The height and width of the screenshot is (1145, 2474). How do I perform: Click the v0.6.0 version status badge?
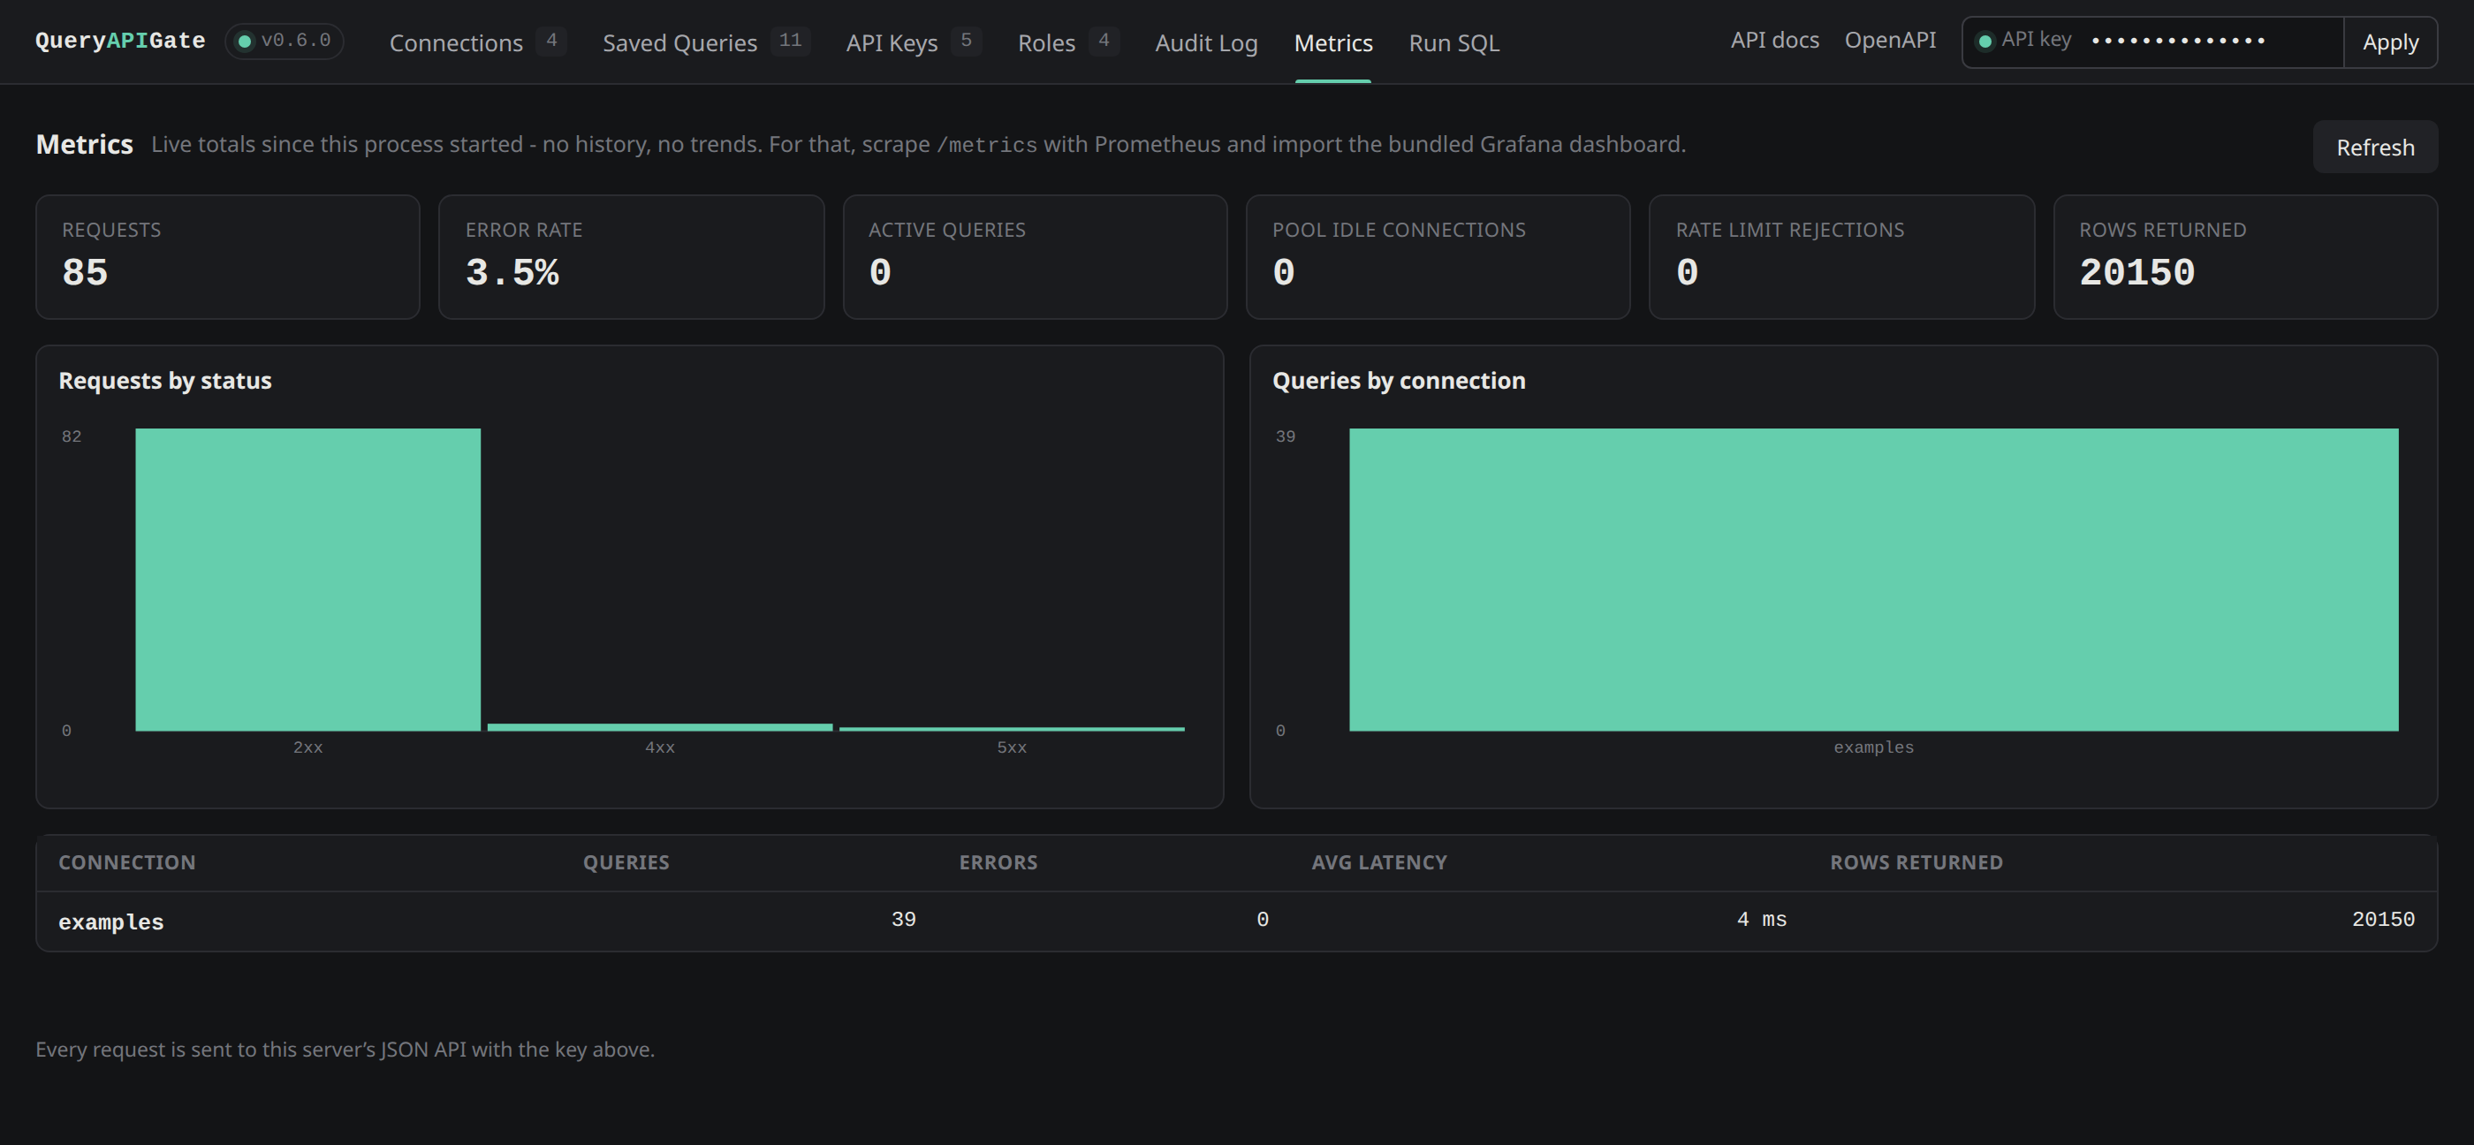(285, 42)
